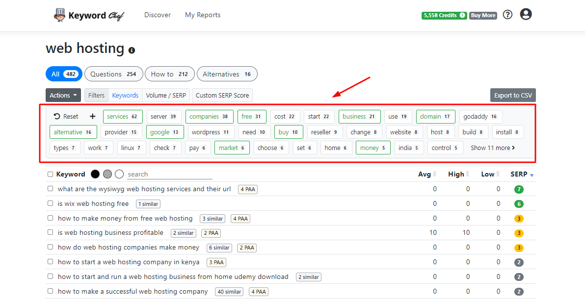The width and height of the screenshot is (585, 301).
Task: Export results to CSV
Action: coord(513,96)
